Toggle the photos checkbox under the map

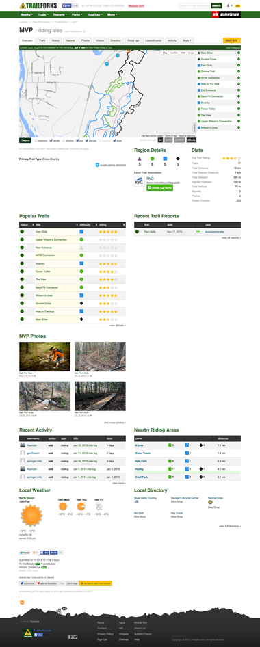click(63, 140)
